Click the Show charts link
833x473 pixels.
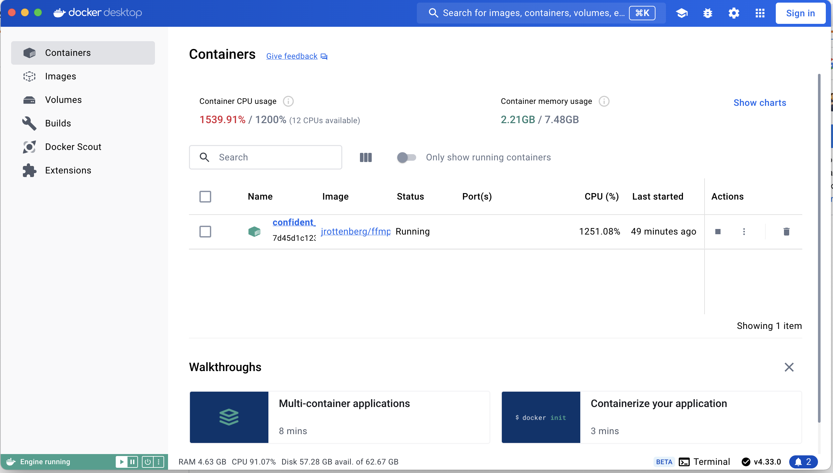pyautogui.click(x=760, y=103)
